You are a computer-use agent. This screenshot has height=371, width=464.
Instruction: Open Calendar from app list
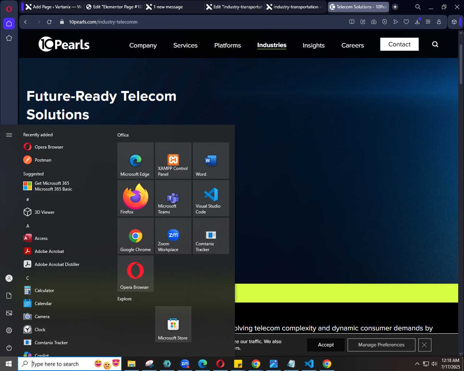coord(65,303)
